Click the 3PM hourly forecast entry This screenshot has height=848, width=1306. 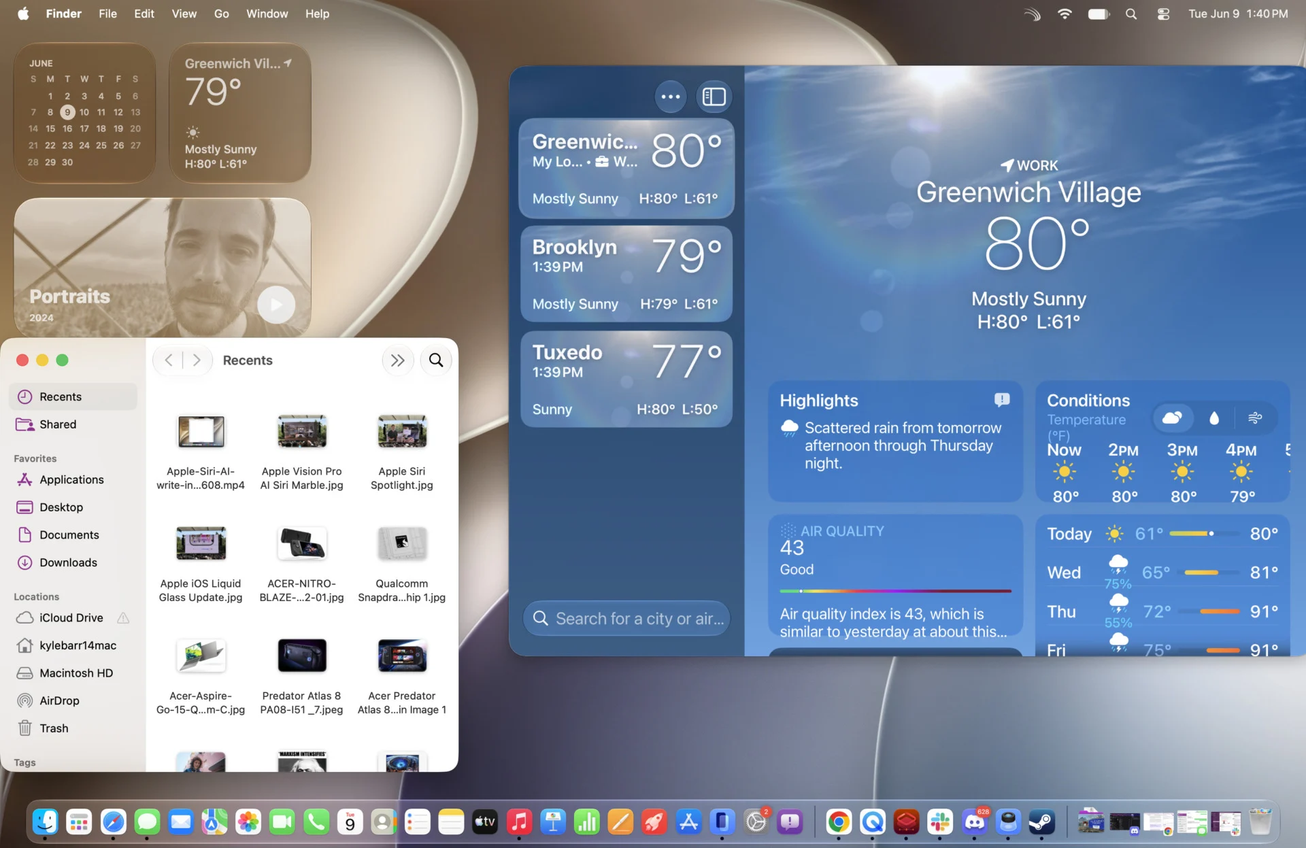(1182, 473)
